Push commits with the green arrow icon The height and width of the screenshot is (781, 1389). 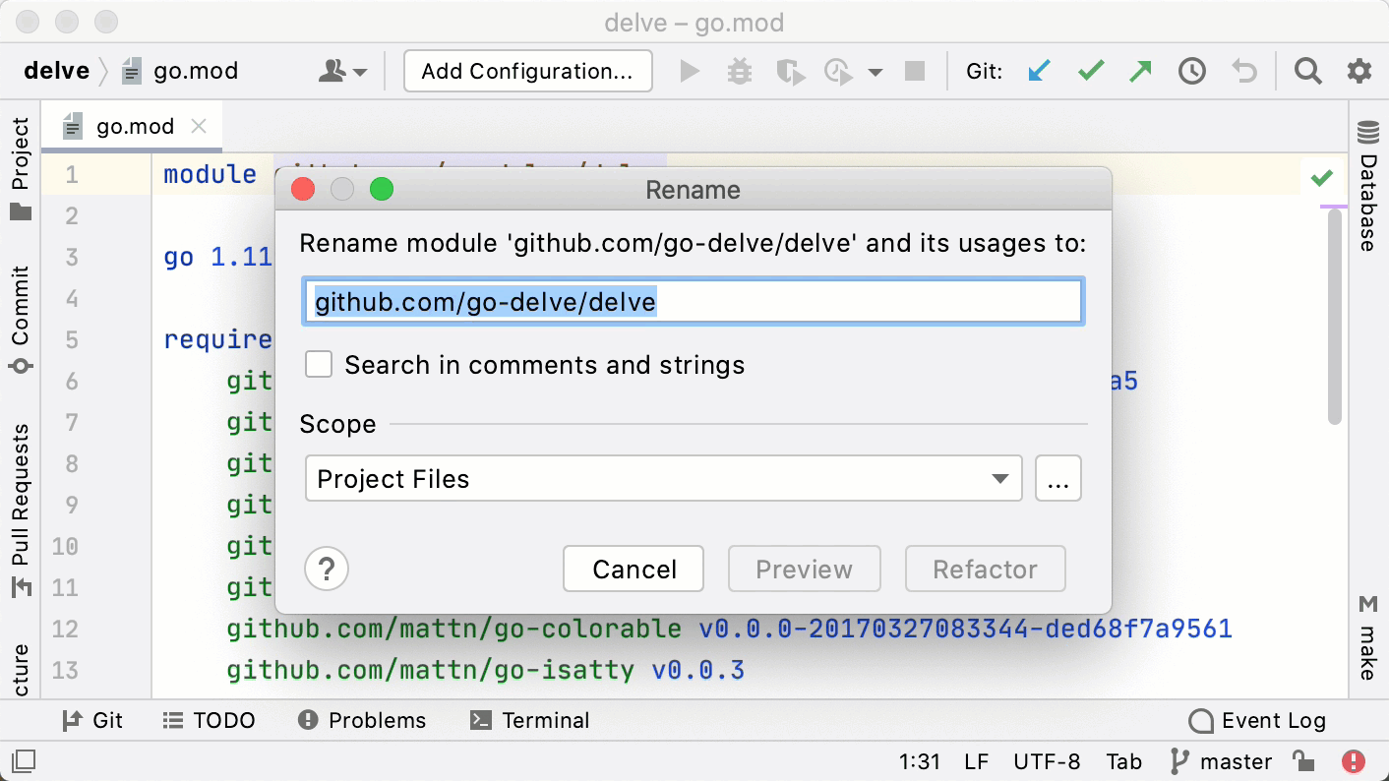1140,70
